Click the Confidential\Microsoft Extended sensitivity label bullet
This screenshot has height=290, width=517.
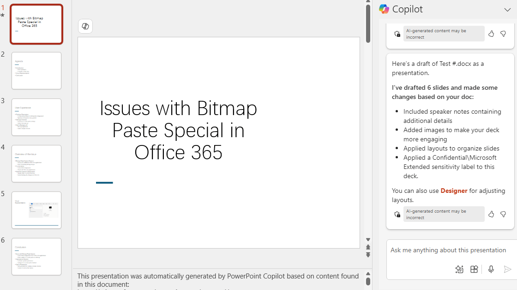pyautogui.click(x=450, y=167)
